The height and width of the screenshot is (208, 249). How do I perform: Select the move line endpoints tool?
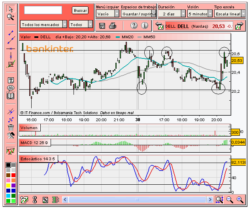pyautogui.click(x=11, y=120)
